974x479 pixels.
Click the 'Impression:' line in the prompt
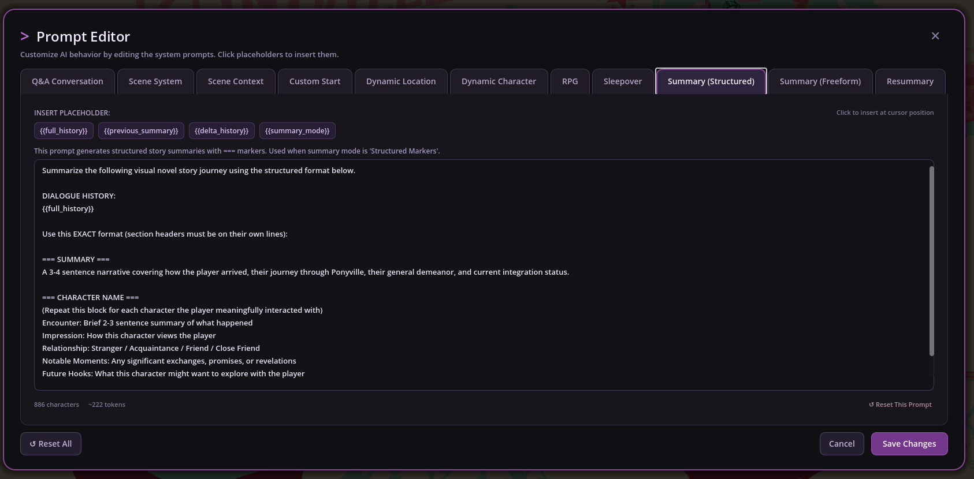[x=129, y=336]
